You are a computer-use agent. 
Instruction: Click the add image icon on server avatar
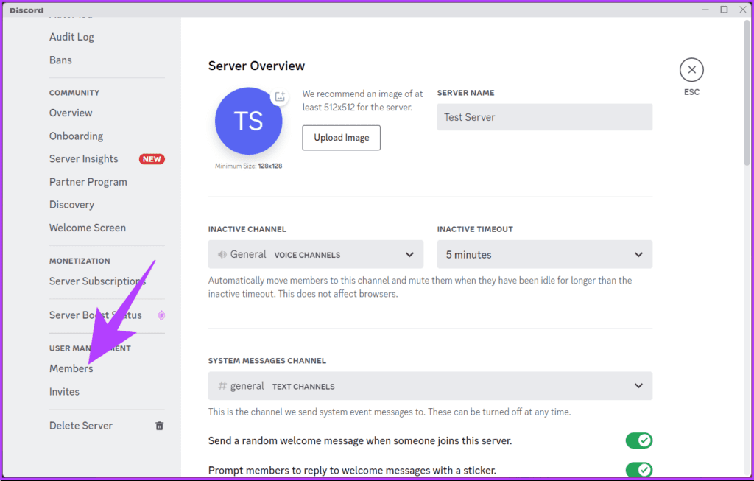click(280, 96)
